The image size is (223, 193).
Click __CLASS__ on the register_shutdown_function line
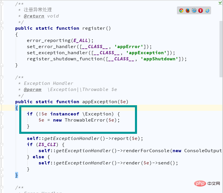click(x=121, y=59)
